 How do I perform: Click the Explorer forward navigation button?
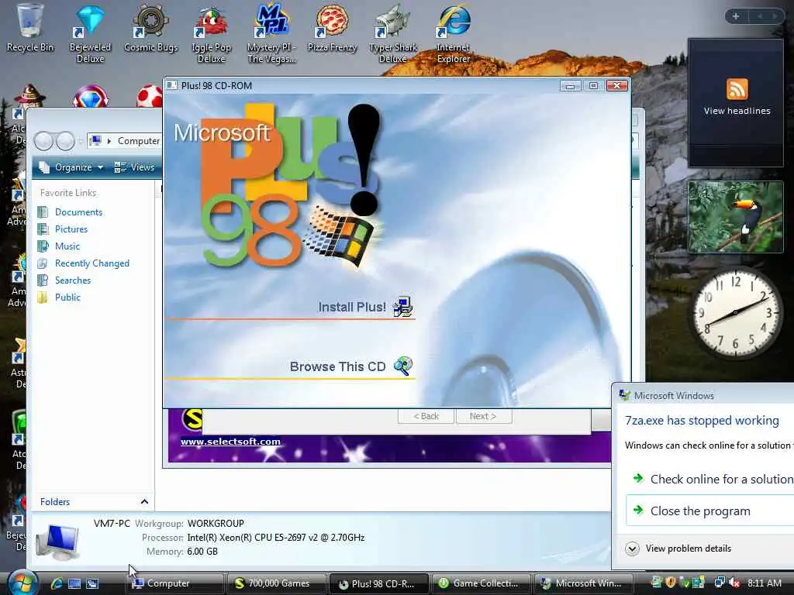(x=65, y=141)
